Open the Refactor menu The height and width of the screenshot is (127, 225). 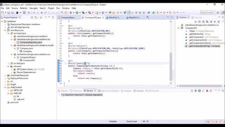[x=24, y=8]
